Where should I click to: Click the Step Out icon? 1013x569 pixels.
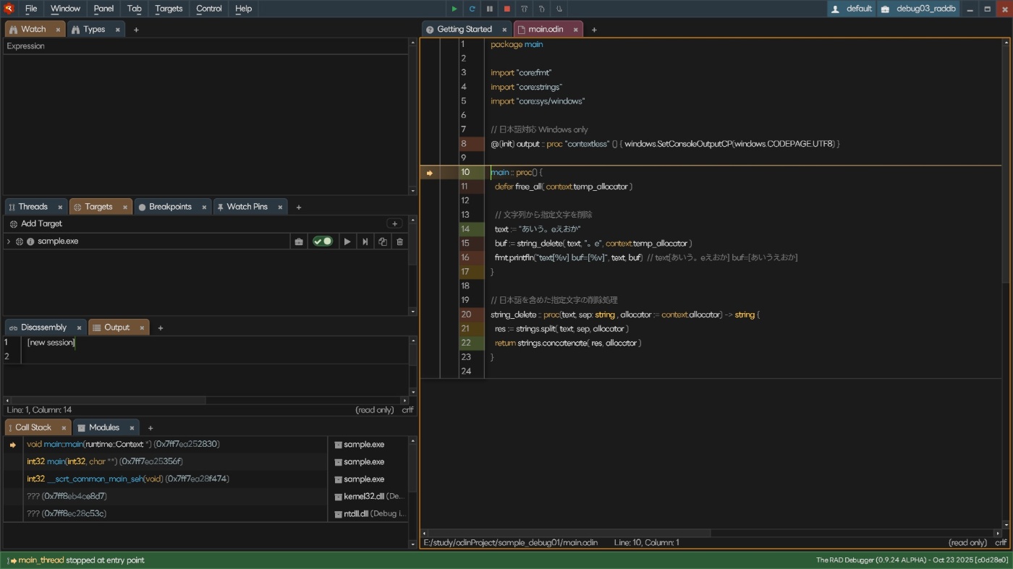tap(559, 9)
